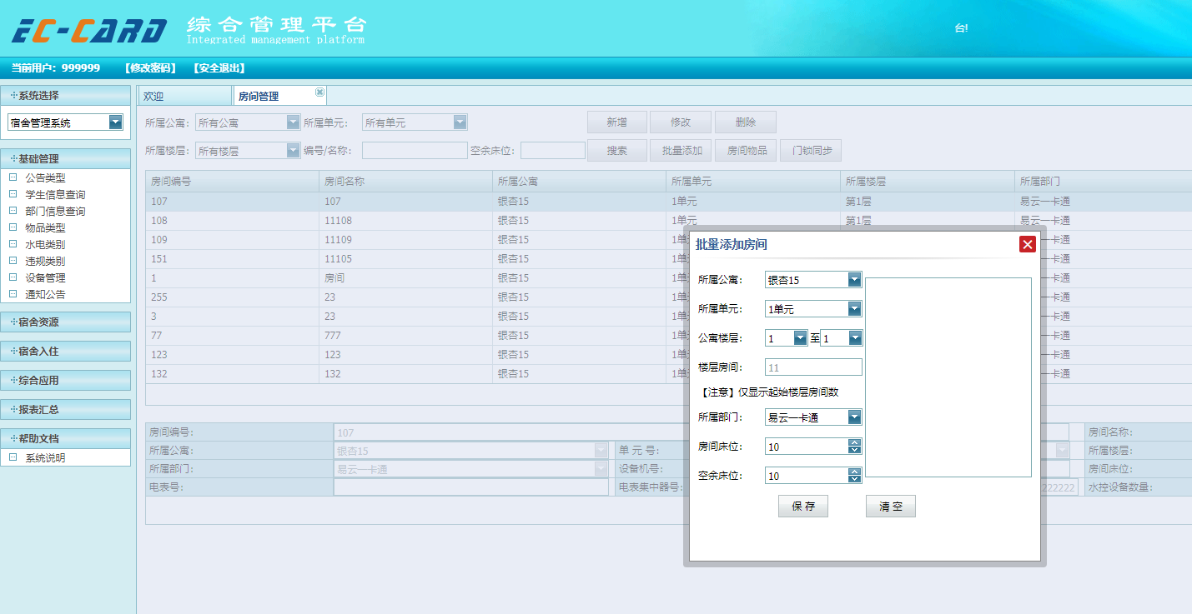Click the 新增 button

point(617,122)
